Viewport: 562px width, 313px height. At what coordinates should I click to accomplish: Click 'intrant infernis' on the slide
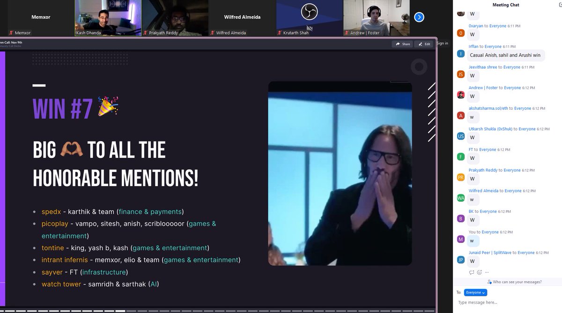65,260
